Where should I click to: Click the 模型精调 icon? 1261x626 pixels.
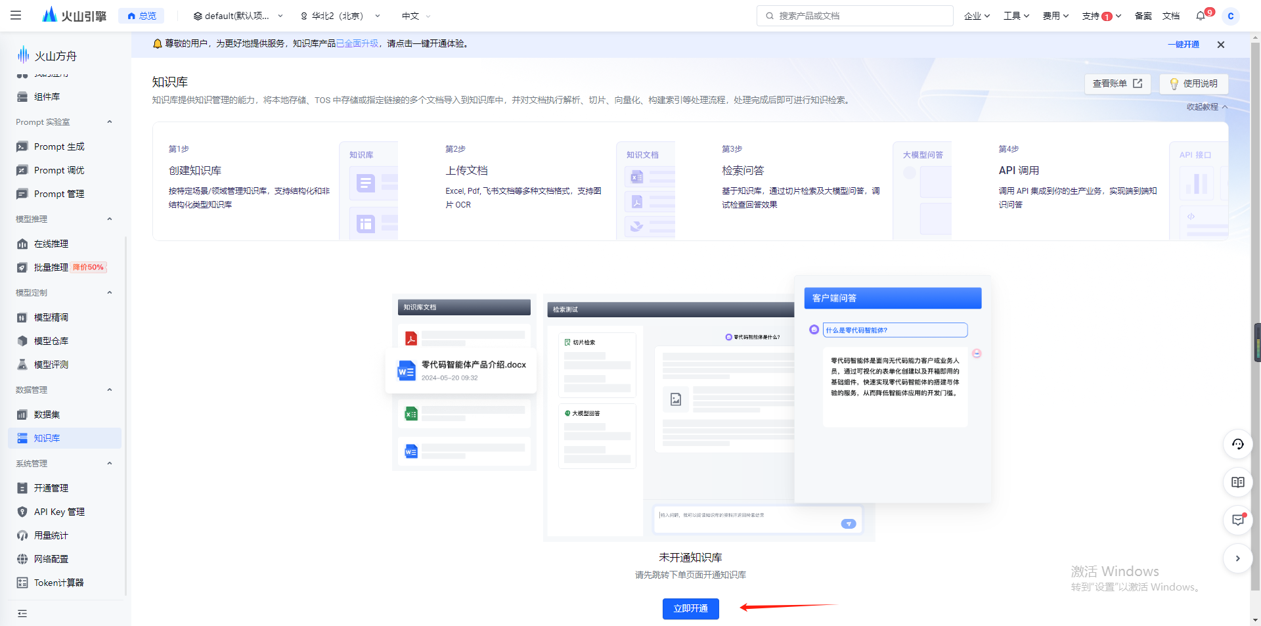(x=22, y=317)
